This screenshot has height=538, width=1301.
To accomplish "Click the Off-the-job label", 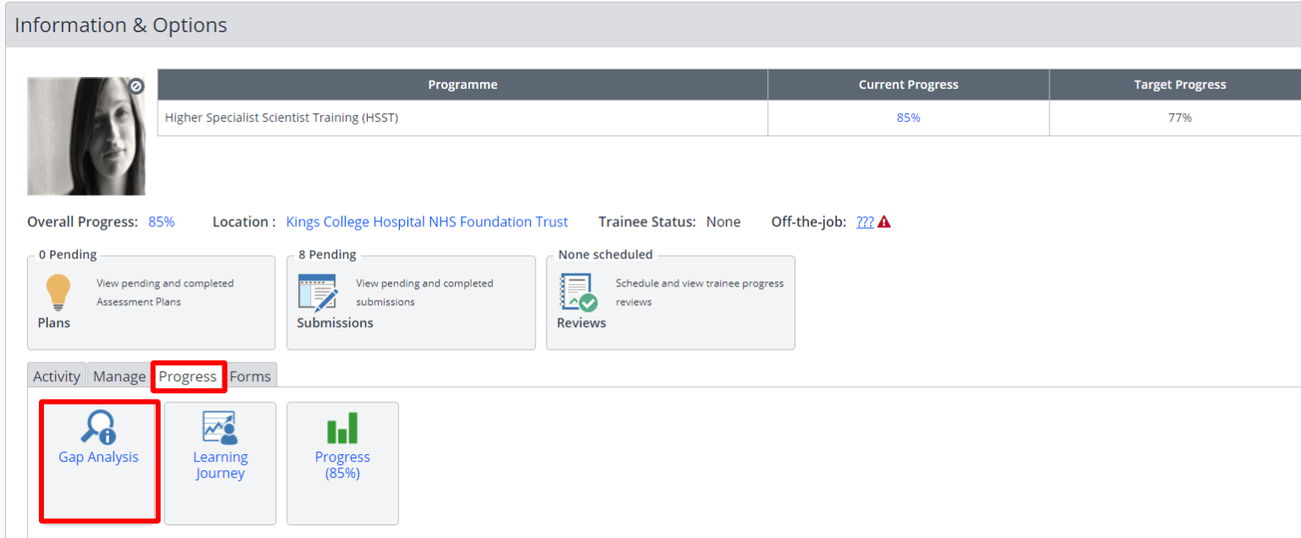I will [808, 222].
